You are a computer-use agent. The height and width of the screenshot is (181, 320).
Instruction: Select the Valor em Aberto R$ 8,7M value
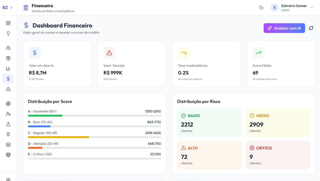38,73
